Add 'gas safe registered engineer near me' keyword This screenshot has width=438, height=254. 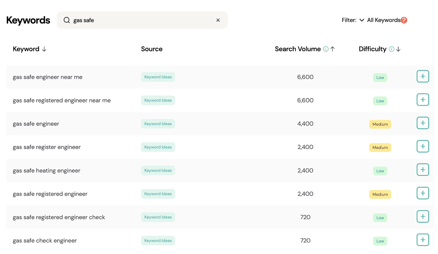[x=423, y=100]
